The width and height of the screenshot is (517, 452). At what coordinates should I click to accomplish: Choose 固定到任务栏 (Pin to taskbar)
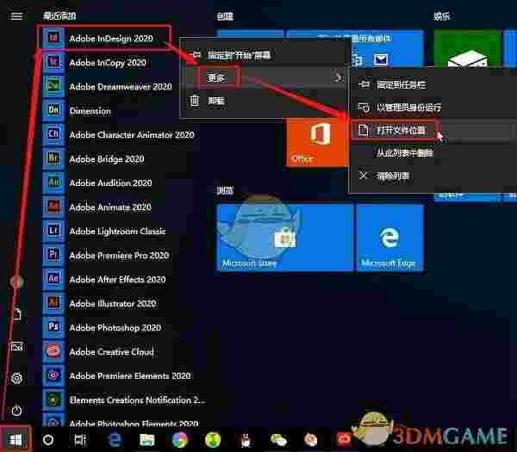pos(433,84)
